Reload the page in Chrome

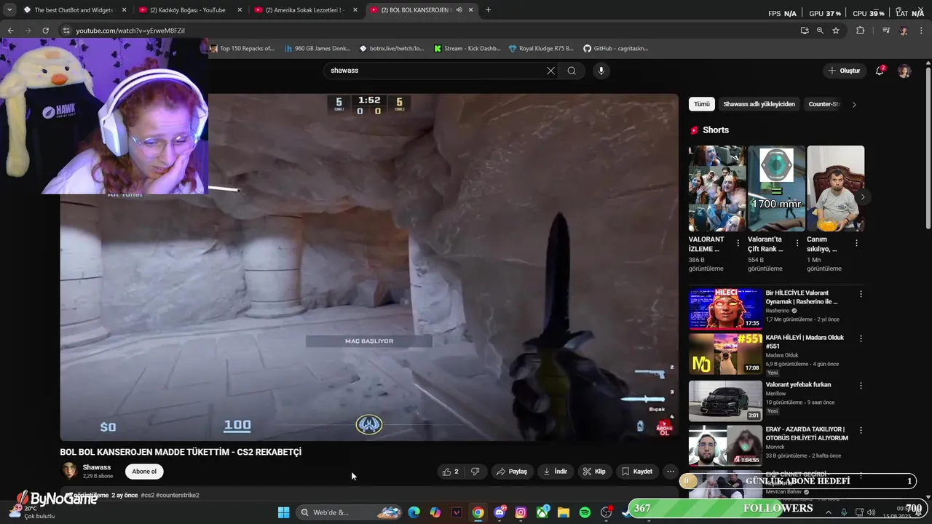pyautogui.click(x=45, y=31)
